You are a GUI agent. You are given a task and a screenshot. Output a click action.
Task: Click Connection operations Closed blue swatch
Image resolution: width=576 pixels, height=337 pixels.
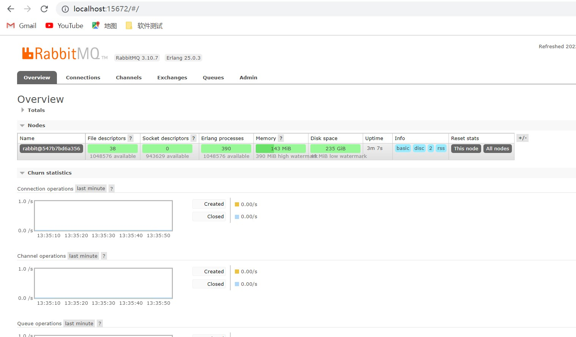(237, 217)
